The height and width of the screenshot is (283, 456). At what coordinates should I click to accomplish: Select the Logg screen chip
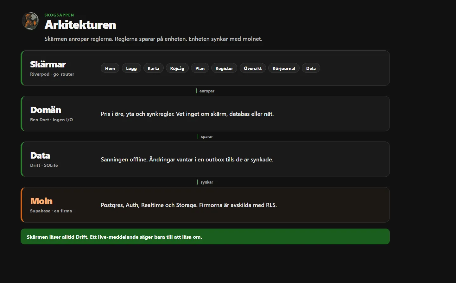pos(131,68)
